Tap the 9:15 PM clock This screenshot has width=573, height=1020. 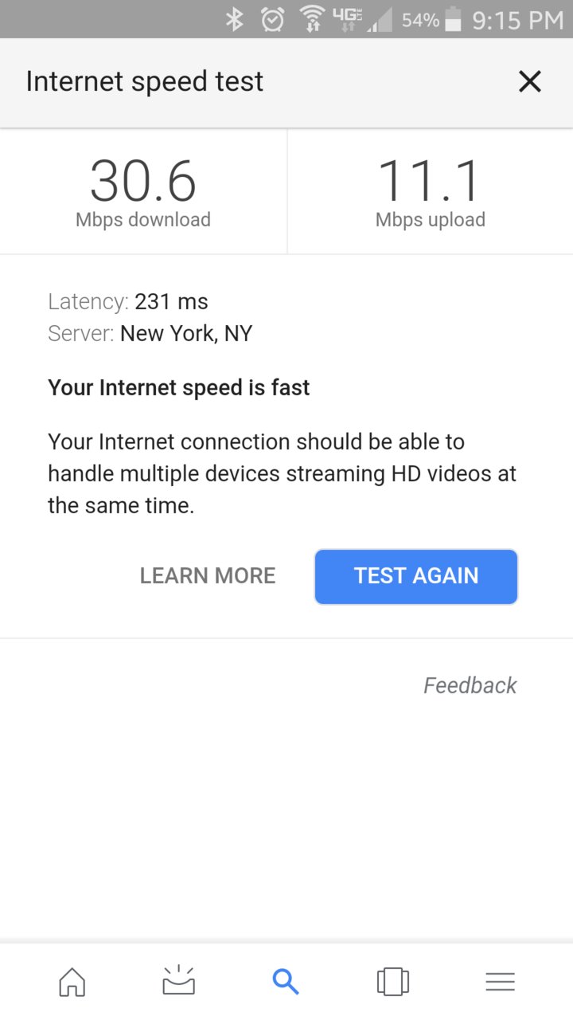point(518,20)
